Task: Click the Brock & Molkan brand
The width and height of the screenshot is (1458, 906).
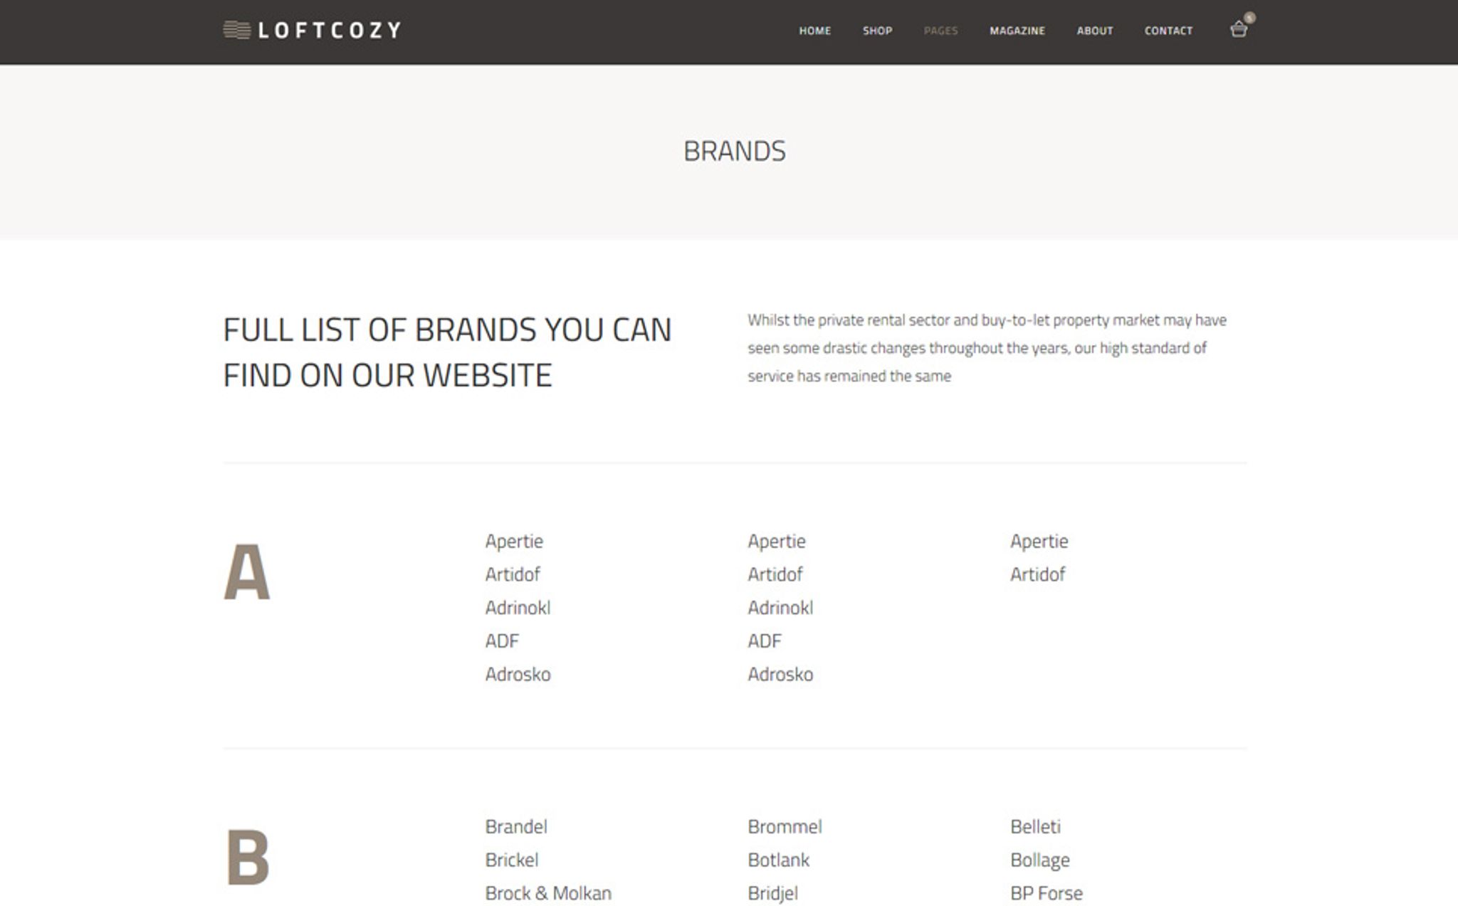Action: pyautogui.click(x=548, y=893)
